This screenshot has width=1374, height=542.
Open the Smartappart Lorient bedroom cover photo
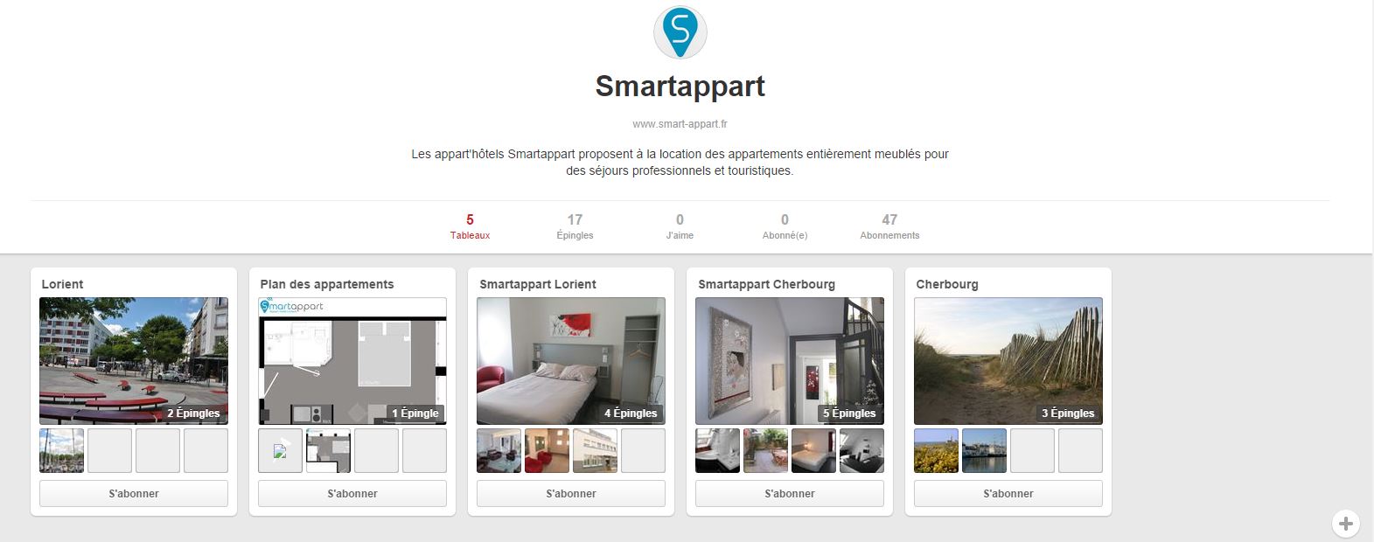coord(571,361)
